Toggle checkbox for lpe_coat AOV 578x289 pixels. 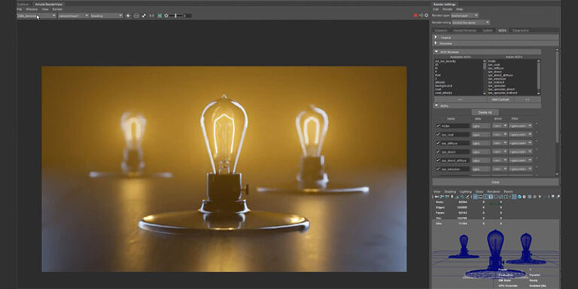tap(438, 135)
